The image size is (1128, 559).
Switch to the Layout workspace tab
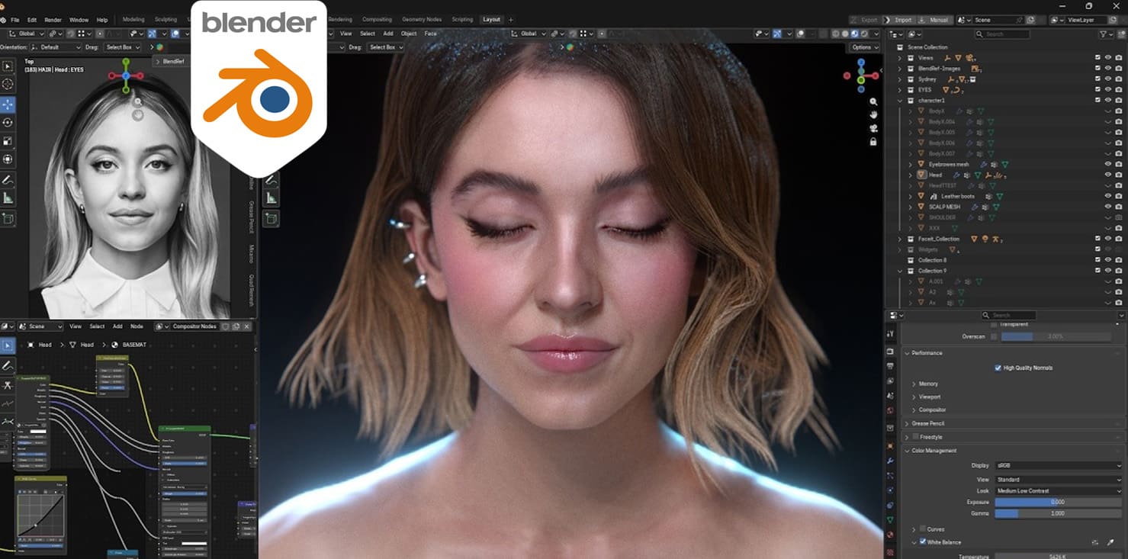(491, 20)
